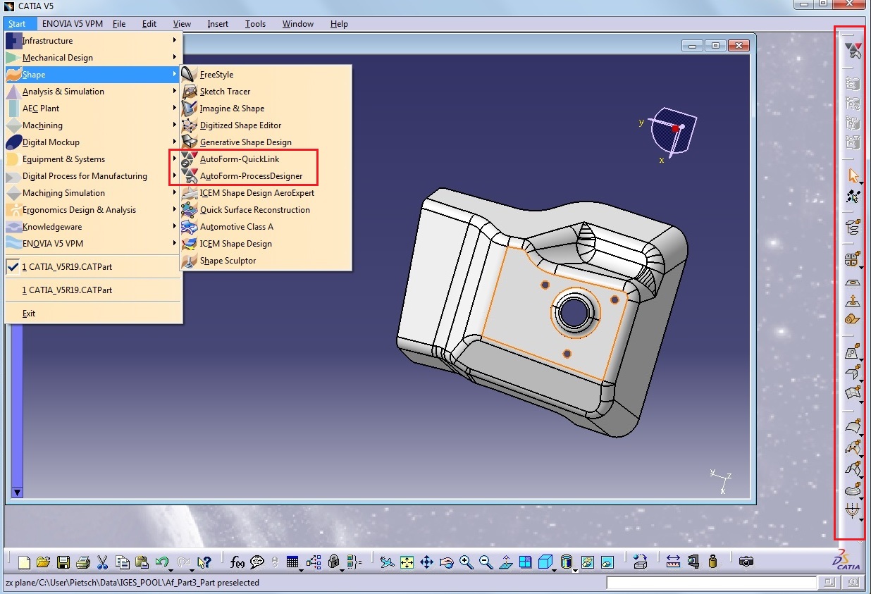The width and height of the screenshot is (871, 594).
Task: Click the Normal View icon
Action: pos(505,562)
